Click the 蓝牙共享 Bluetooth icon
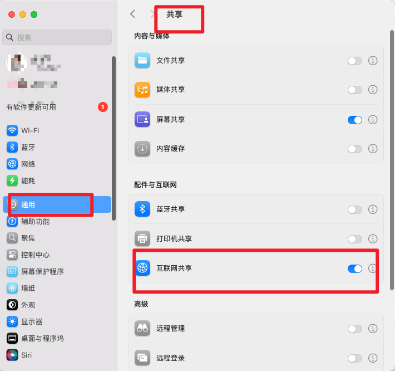 tap(142, 209)
